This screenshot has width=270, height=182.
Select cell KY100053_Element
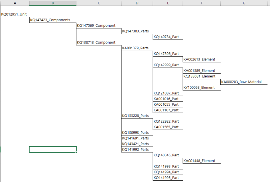pyautogui.click(x=201, y=87)
